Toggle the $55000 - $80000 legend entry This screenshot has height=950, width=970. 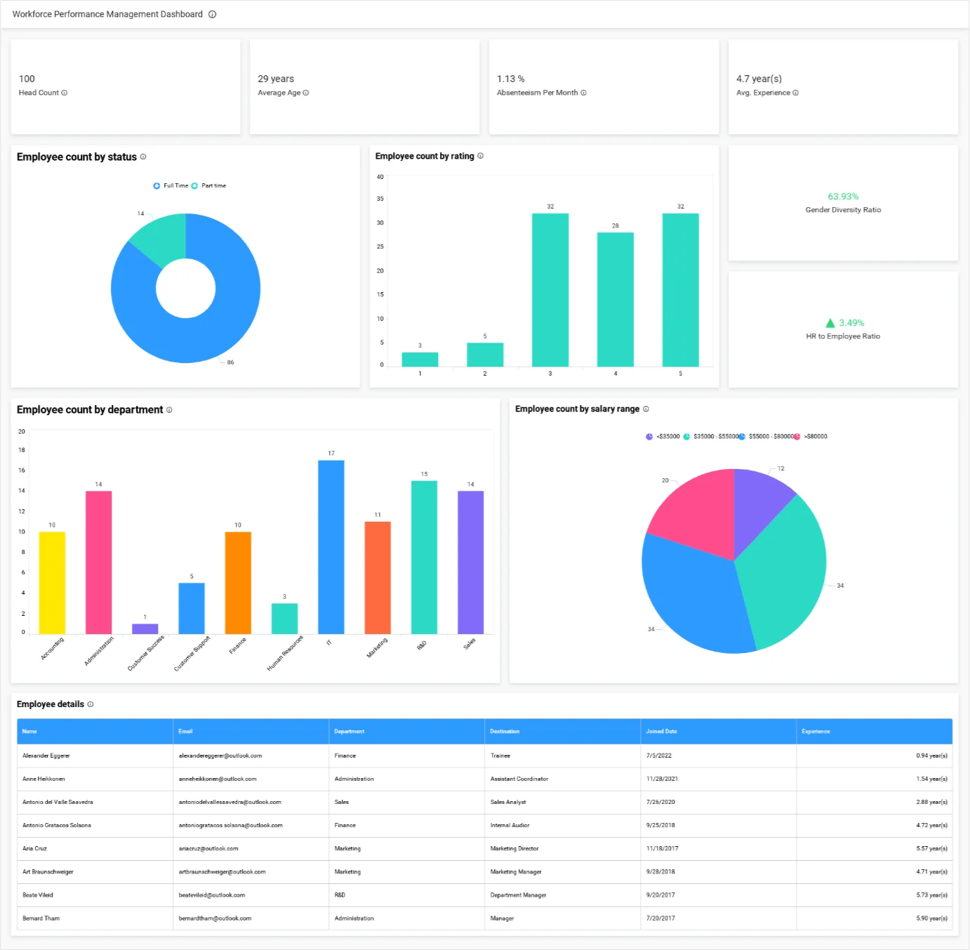(765, 437)
